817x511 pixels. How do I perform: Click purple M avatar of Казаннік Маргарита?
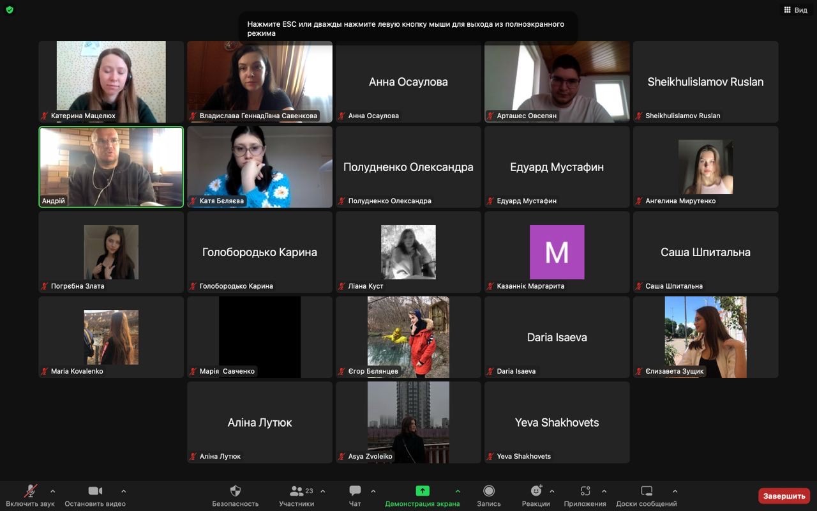click(x=557, y=252)
